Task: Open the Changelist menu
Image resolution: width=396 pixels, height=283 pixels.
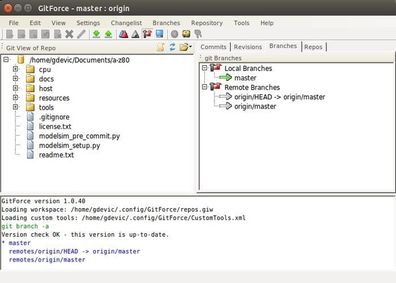Action: click(126, 23)
